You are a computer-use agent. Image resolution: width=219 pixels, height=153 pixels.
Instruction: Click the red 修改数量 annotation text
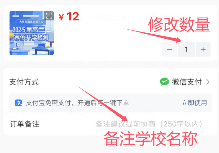[x=179, y=25]
